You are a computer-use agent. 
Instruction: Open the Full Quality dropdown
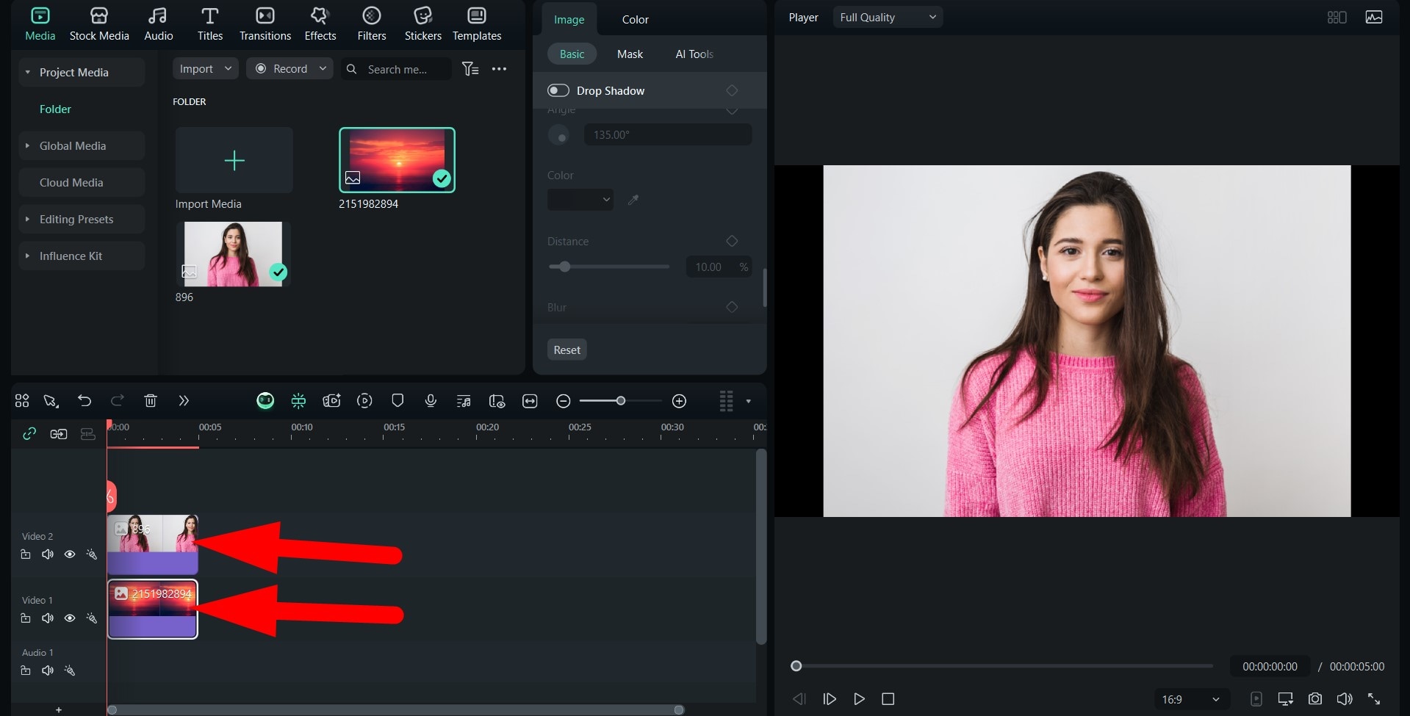(888, 17)
